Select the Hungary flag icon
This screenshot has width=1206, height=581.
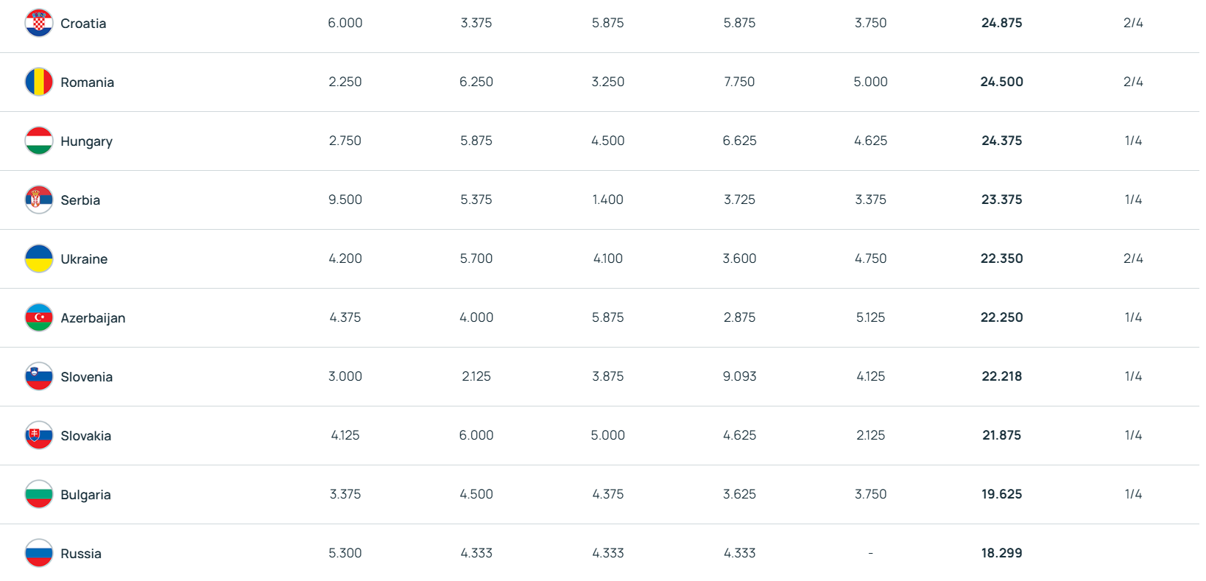tap(39, 141)
